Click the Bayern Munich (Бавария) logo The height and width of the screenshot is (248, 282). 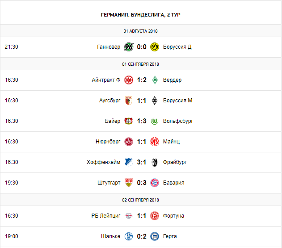click(155, 183)
